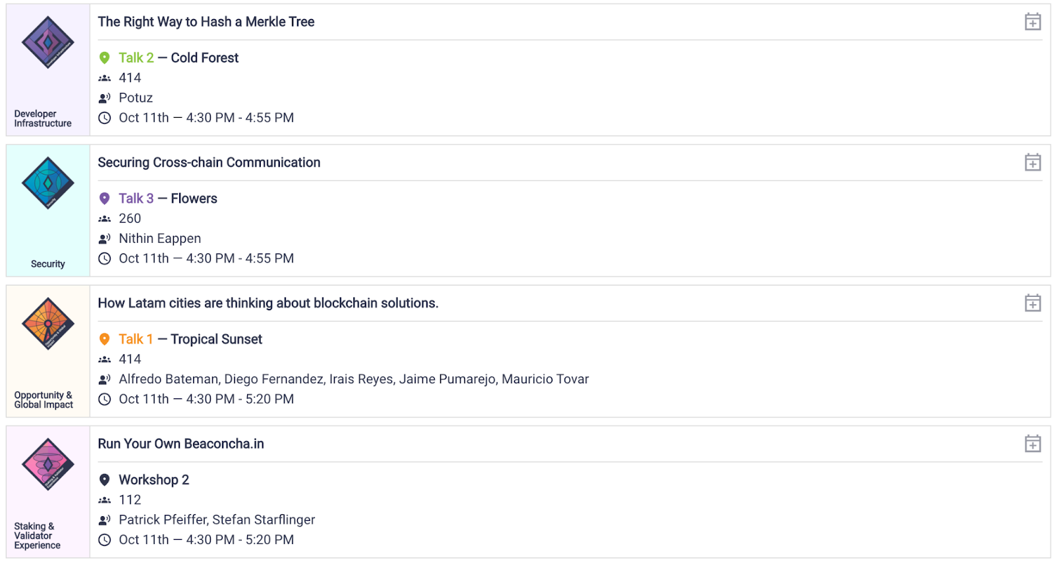
Task: Click speaker name Nithin Eappen
Action: pyautogui.click(x=160, y=238)
